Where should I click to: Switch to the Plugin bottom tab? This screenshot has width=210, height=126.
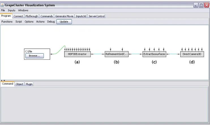pos(29,84)
